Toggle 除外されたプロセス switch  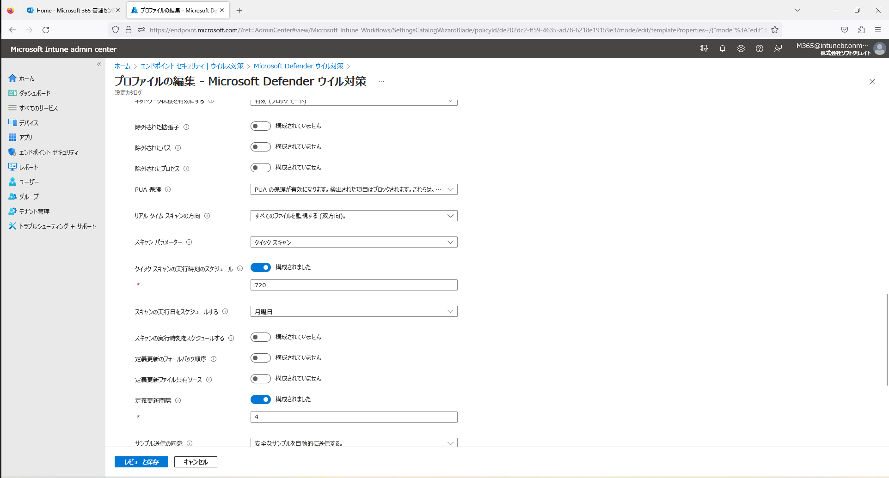[261, 168]
